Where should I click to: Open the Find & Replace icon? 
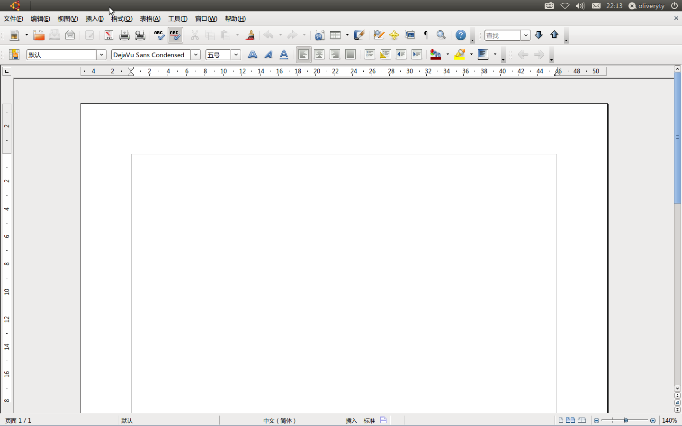[378, 35]
